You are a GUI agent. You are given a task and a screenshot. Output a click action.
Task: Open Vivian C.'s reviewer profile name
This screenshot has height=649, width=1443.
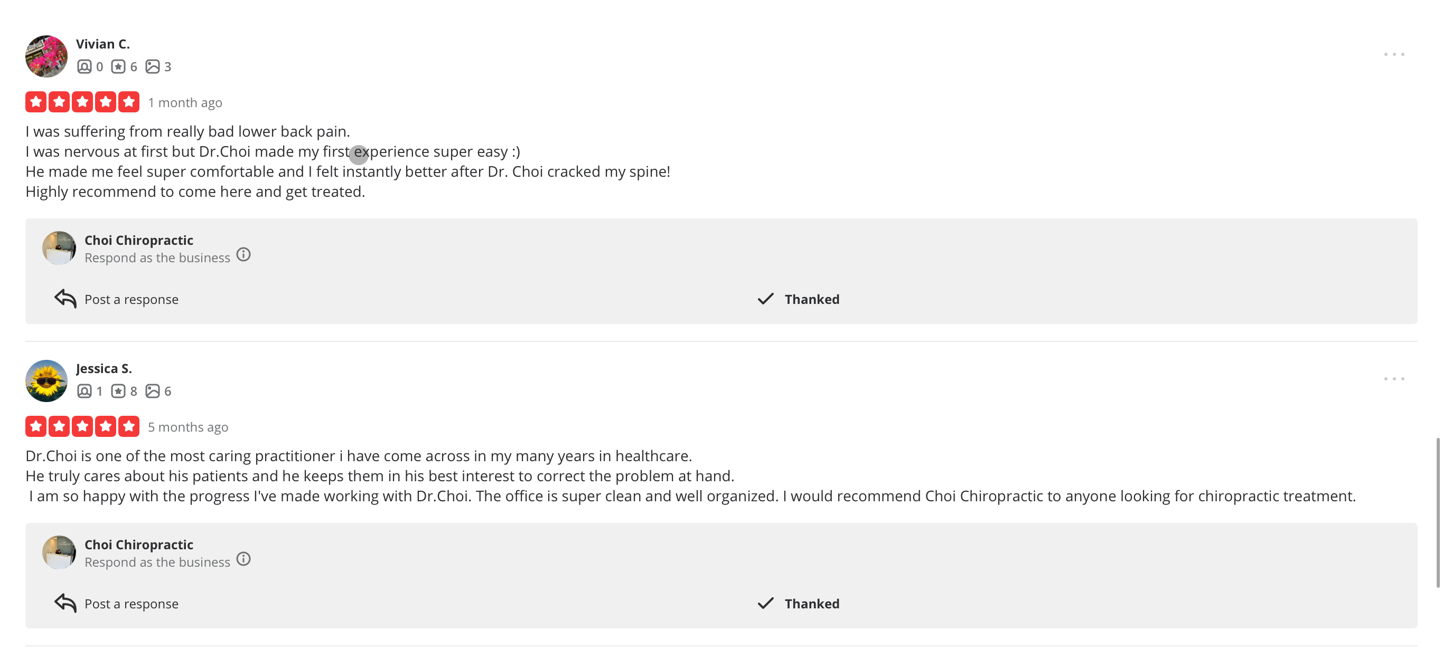pos(102,44)
